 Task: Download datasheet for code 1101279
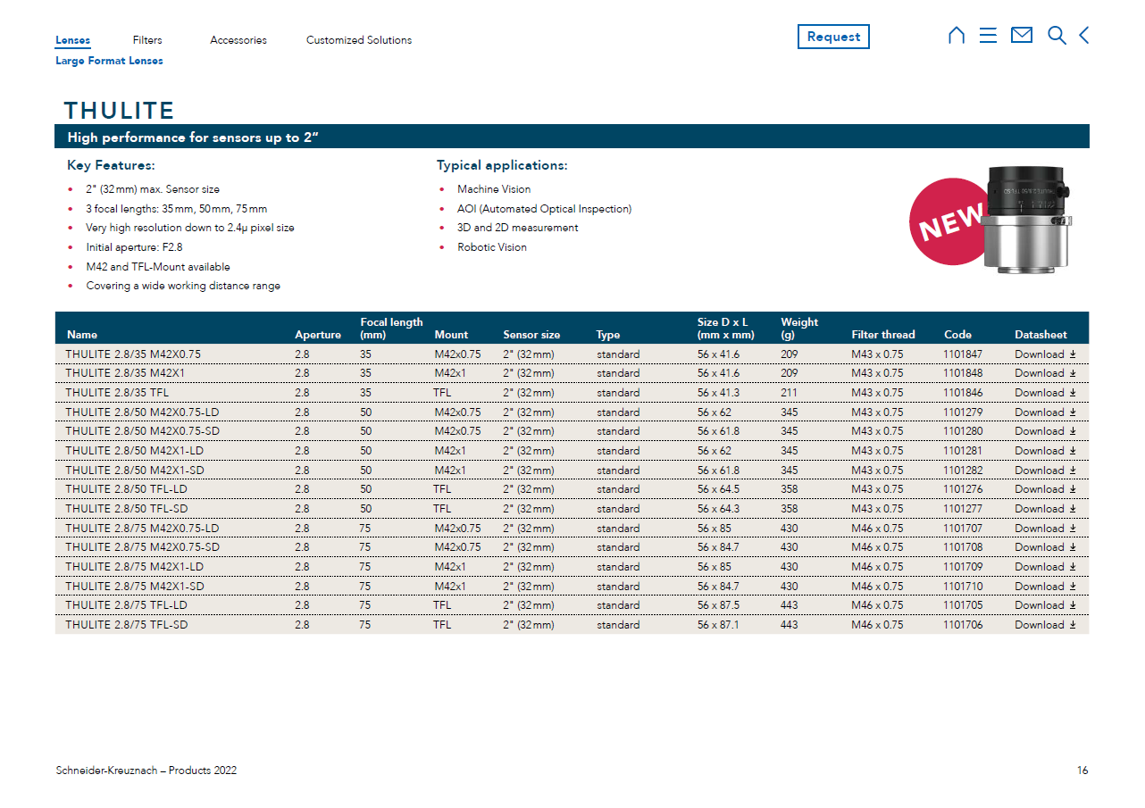point(1045,412)
